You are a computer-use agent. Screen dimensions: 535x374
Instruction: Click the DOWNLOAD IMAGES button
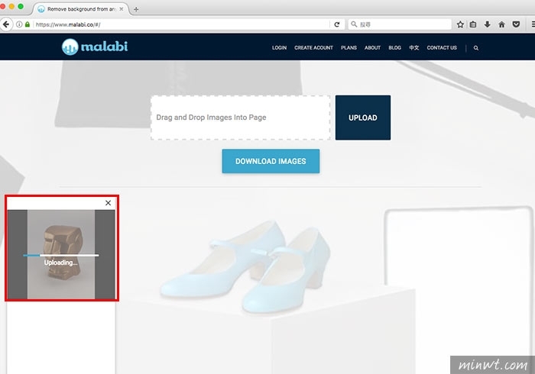click(x=271, y=161)
